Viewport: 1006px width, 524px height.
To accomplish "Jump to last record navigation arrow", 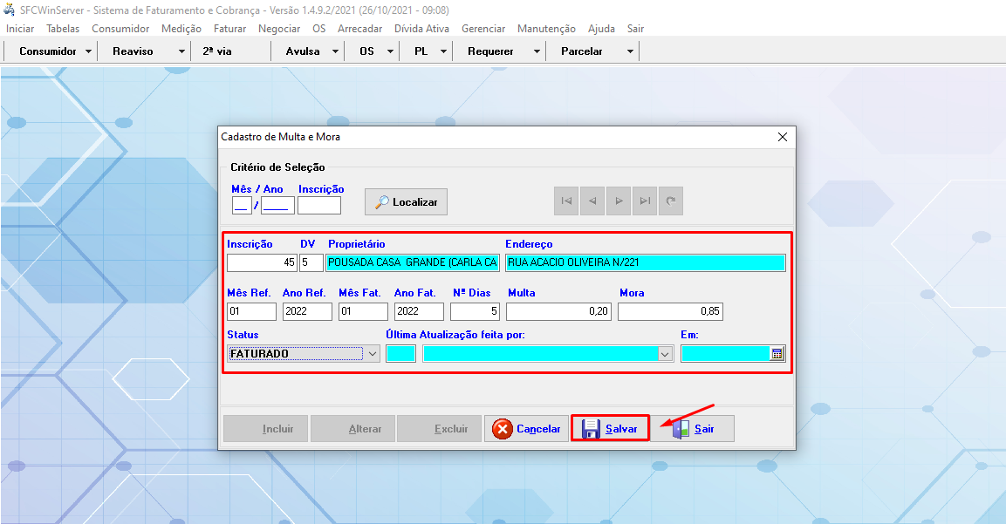I will click(x=645, y=201).
